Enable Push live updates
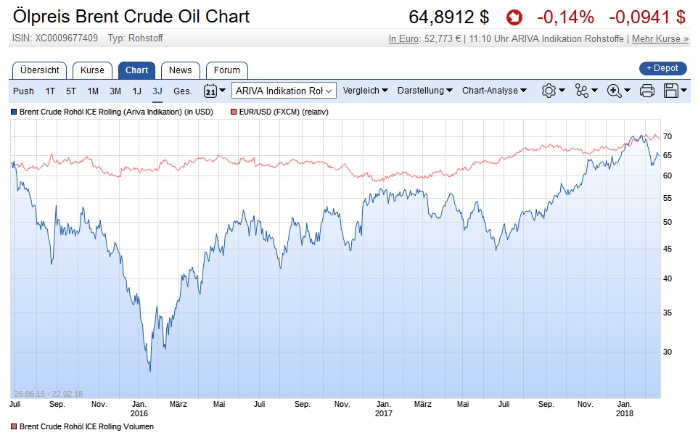This screenshot has height=438, width=698. (x=23, y=91)
